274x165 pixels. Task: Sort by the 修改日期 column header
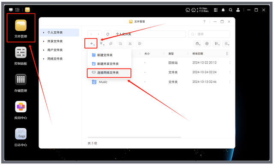[198, 54]
